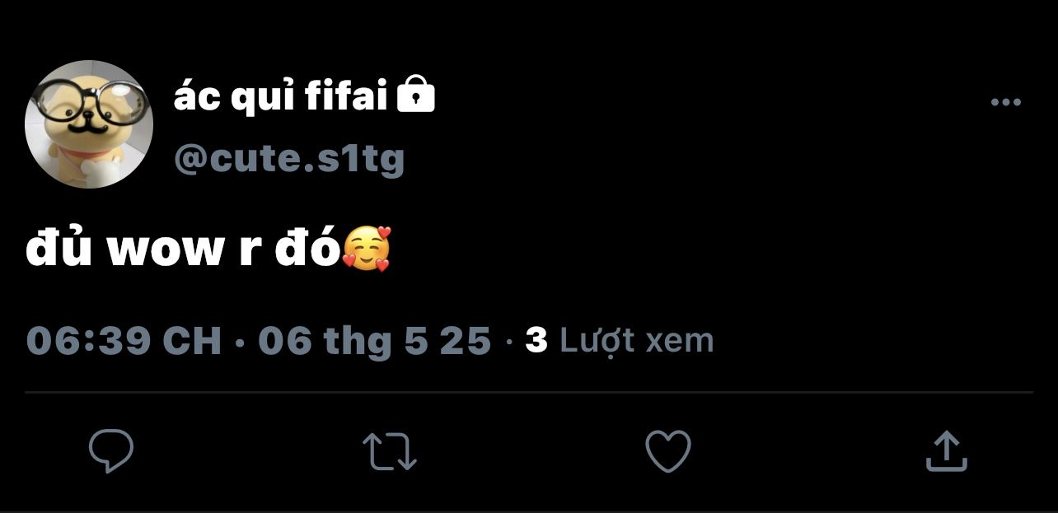The width and height of the screenshot is (1058, 513).
Task: Retweet the post using the arrows icon
Action: pyautogui.click(x=390, y=452)
